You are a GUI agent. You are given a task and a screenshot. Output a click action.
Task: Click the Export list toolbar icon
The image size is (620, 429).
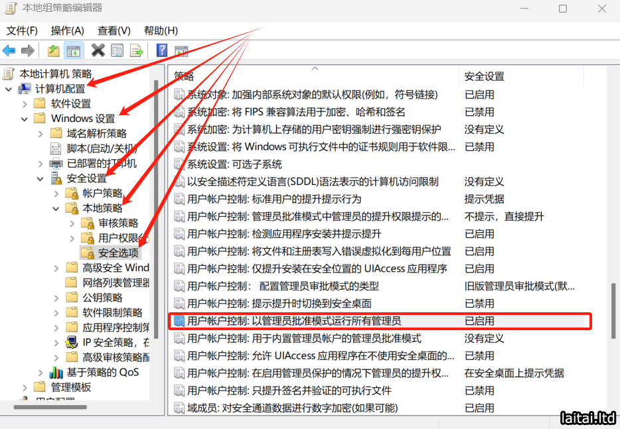[136, 51]
